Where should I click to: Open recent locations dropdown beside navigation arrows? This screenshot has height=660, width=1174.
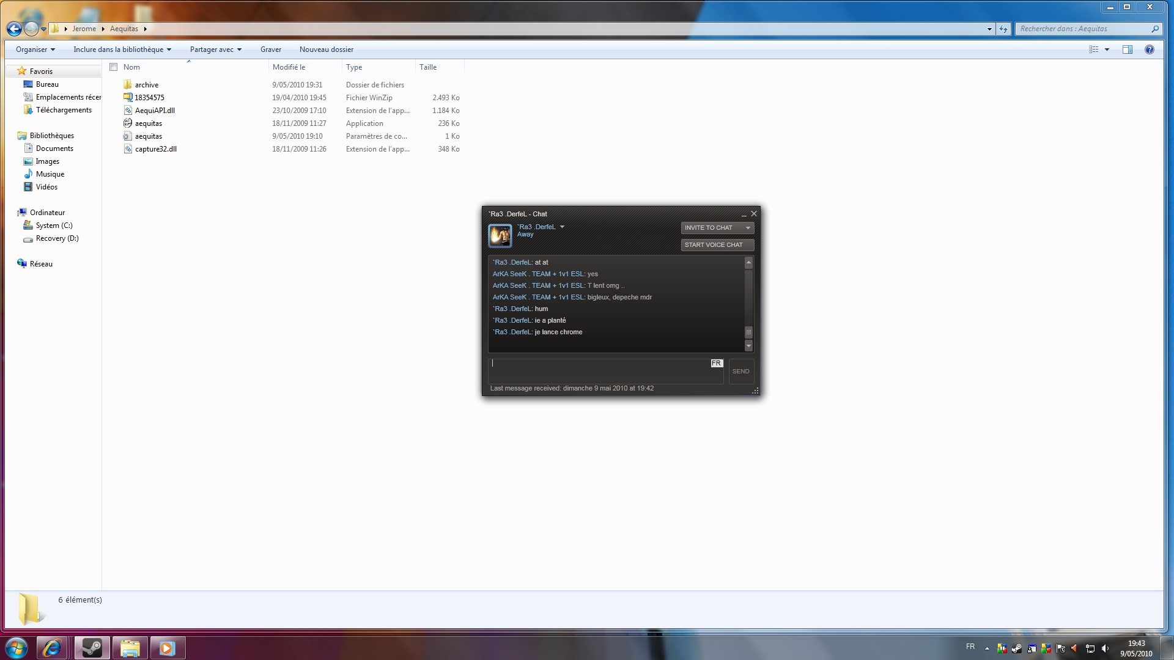tap(43, 29)
